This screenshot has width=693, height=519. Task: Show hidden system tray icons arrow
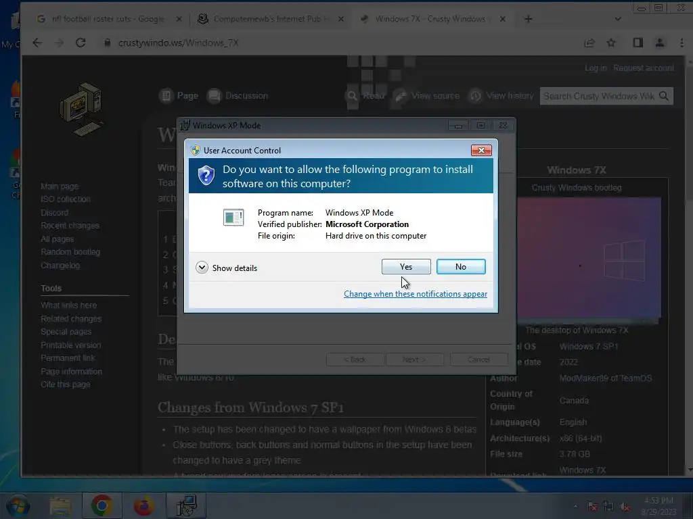(x=575, y=506)
